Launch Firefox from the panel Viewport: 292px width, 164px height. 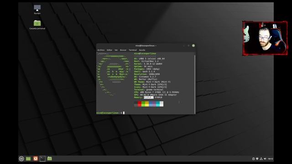pos(36,159)
